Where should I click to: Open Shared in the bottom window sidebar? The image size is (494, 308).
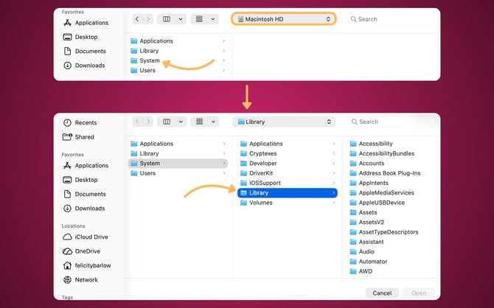[x=78, y=136]
